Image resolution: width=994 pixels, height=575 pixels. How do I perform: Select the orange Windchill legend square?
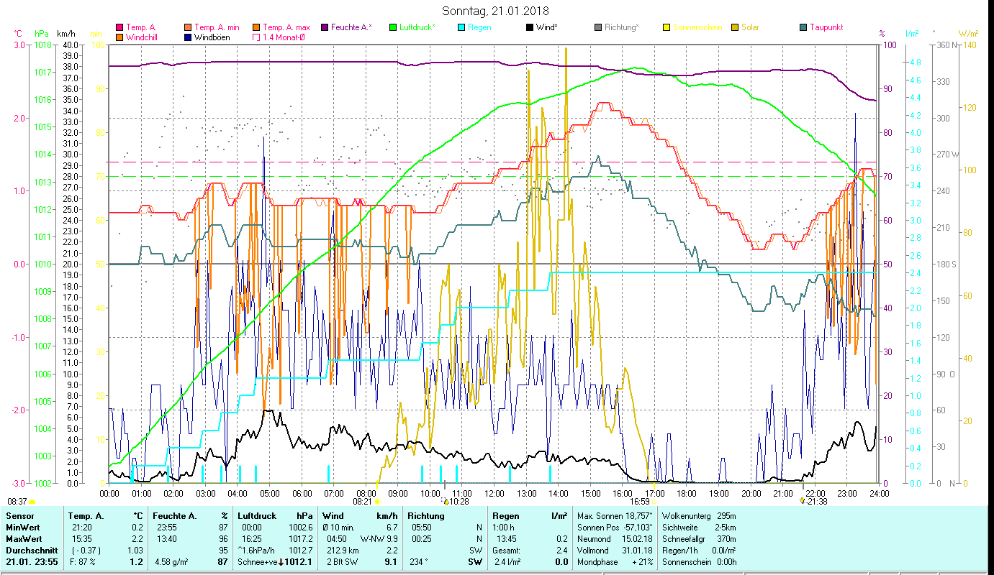[119, 37]
